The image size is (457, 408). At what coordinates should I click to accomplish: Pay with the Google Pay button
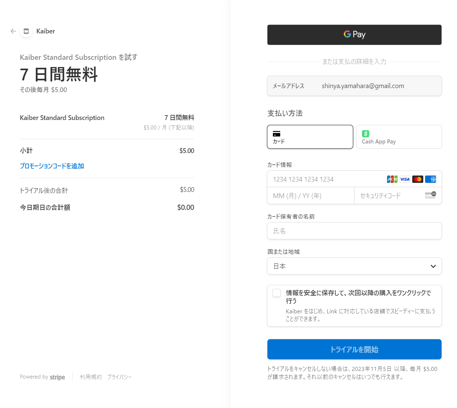(x=354, y=35)
